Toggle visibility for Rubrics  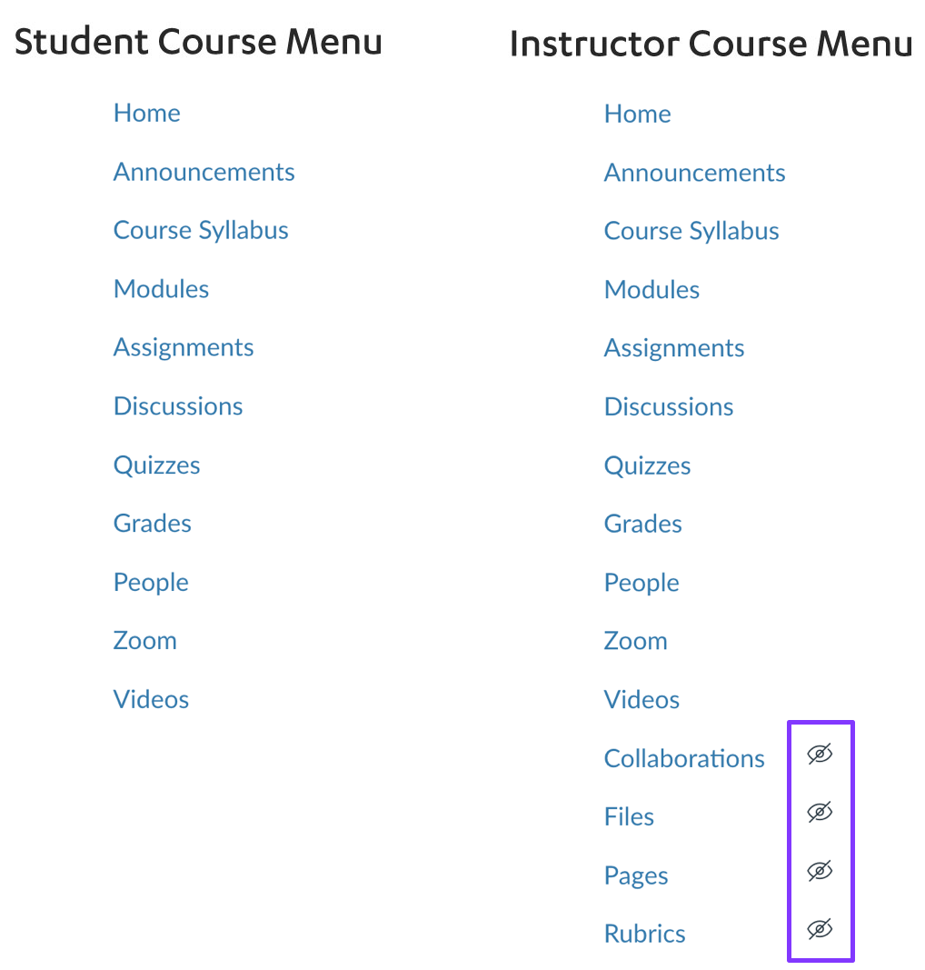(819, 929)
